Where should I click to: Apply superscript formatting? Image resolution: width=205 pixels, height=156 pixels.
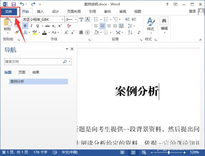point(60,26)
